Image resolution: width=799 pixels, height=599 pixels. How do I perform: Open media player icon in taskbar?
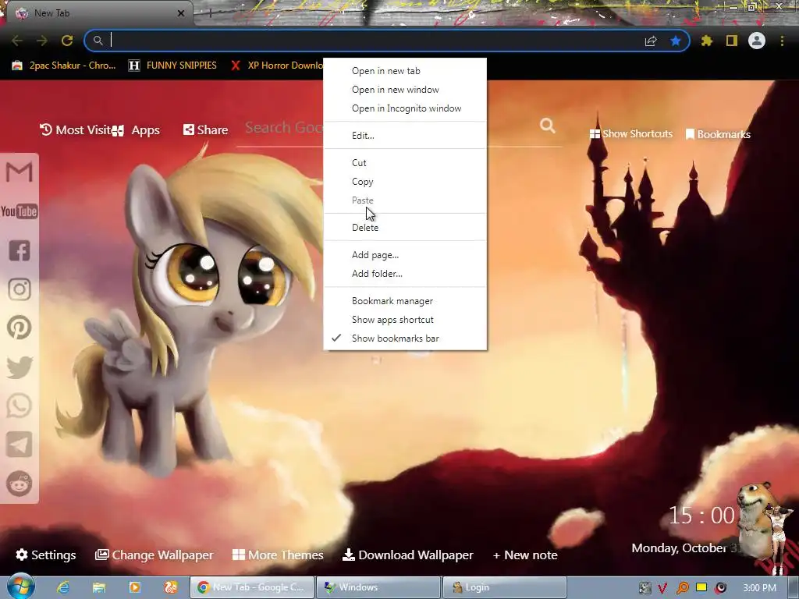(134, 587)
